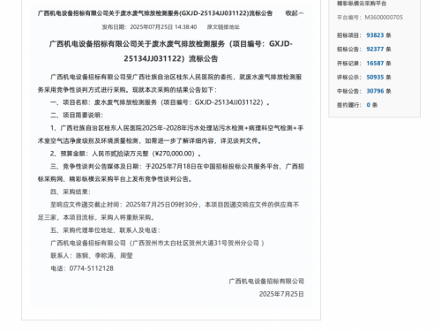Screen dimensions: 441x331
Task: Select publish date 2025年07月25日 14:38:40
Action: point(149,27)
